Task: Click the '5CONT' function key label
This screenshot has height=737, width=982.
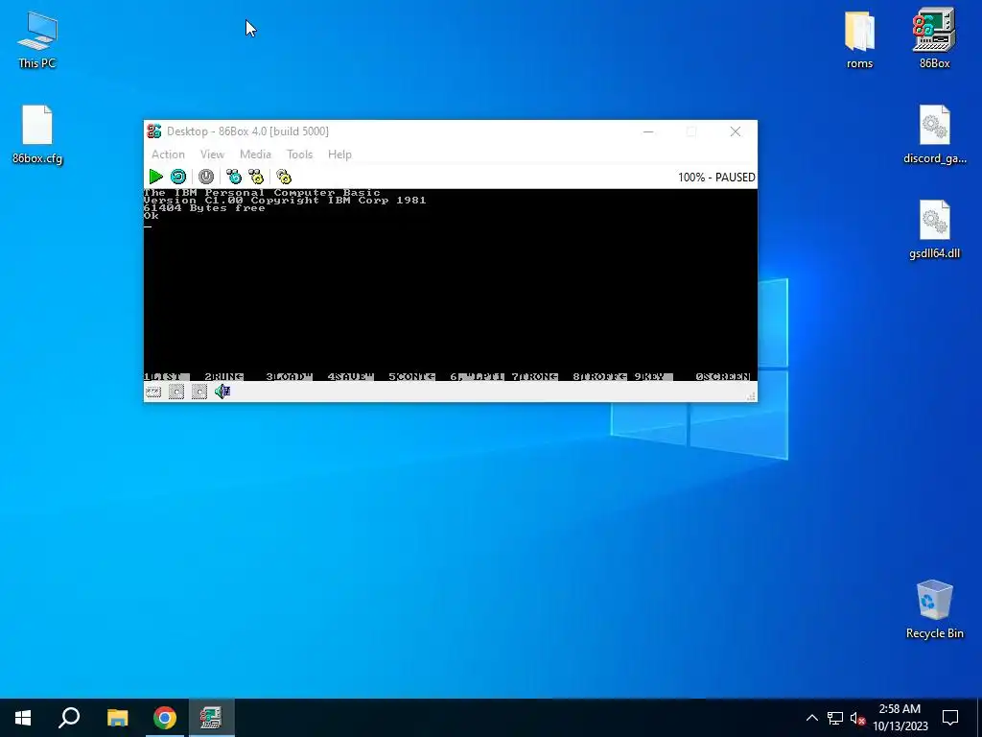Action: point(411,376)
